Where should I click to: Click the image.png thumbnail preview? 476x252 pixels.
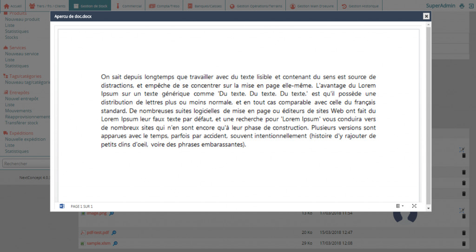(405, 217)
